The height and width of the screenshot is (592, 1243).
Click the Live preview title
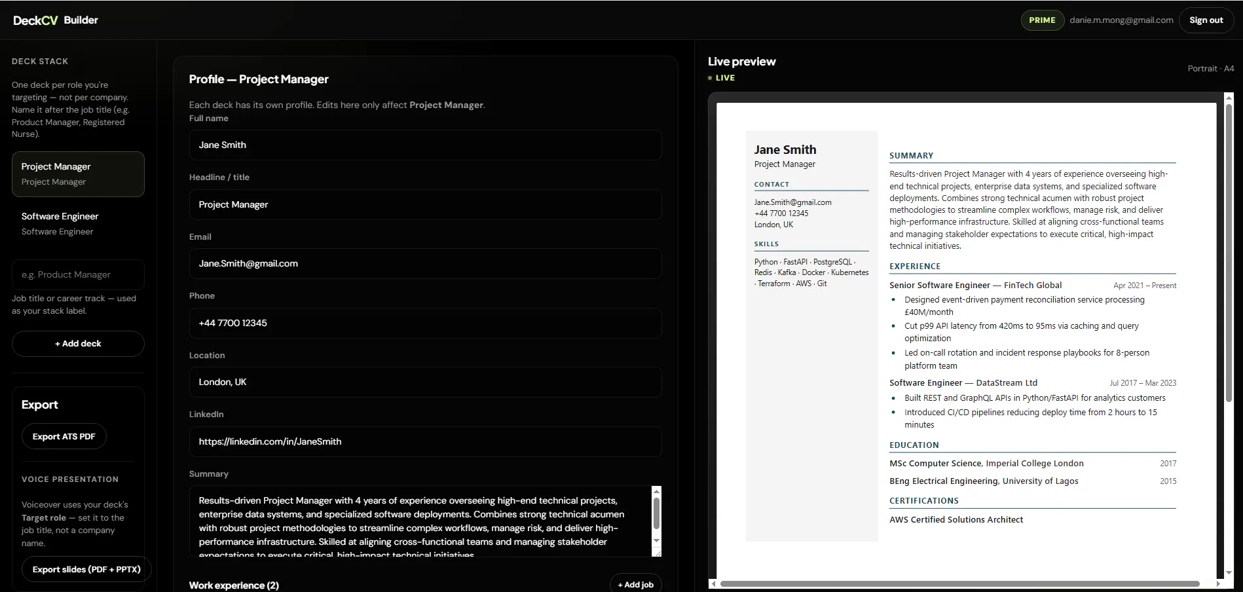742,62
